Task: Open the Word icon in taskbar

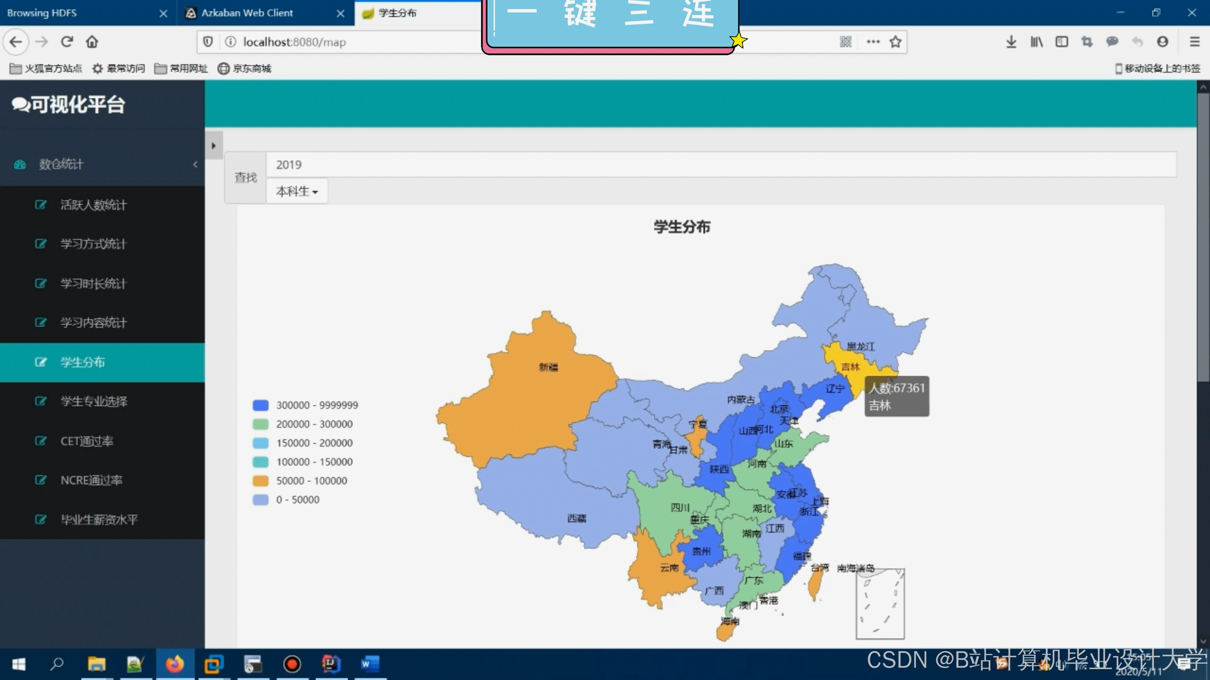Action: coord(370,664)
